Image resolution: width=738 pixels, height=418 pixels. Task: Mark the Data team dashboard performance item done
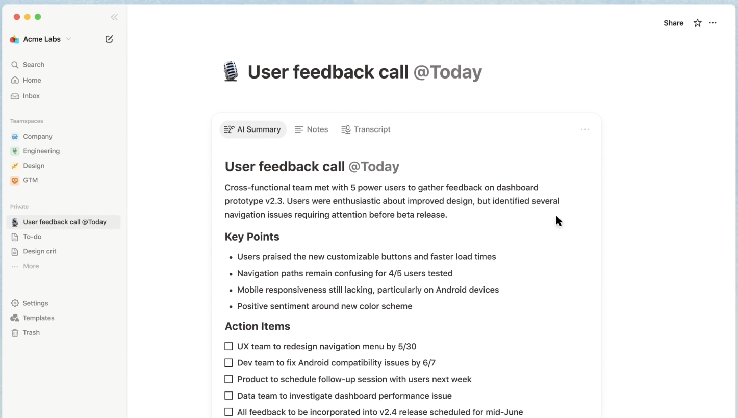[x=228, y=396]
